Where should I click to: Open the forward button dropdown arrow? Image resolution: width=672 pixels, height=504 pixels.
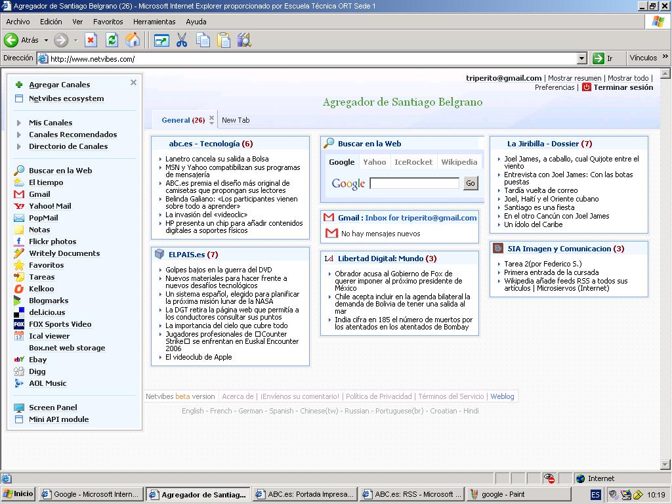(x=75, y=40)
